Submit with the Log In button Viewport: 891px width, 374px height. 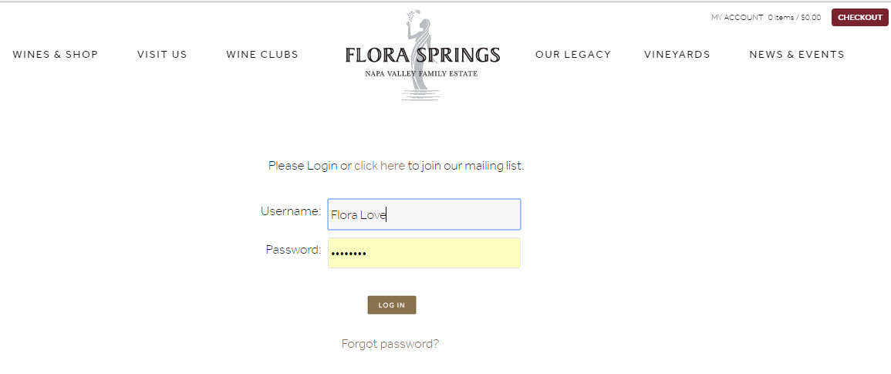[392, 305]
